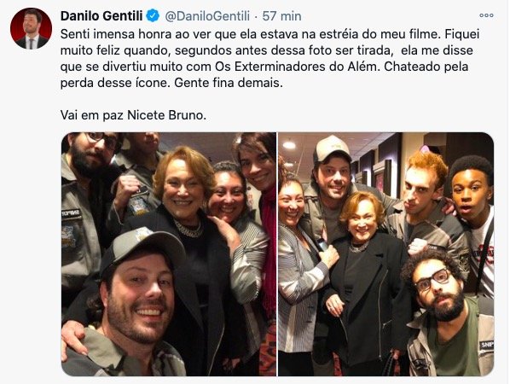Click the Danilo Gentili display name
Screen dimensions: 510x384
pos(101,16)
